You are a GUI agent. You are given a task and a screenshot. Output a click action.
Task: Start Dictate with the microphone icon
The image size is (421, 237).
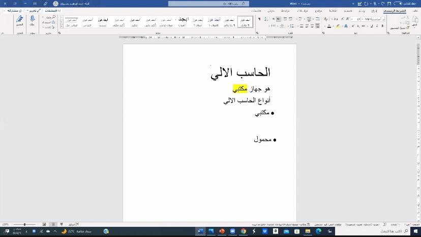32,21
